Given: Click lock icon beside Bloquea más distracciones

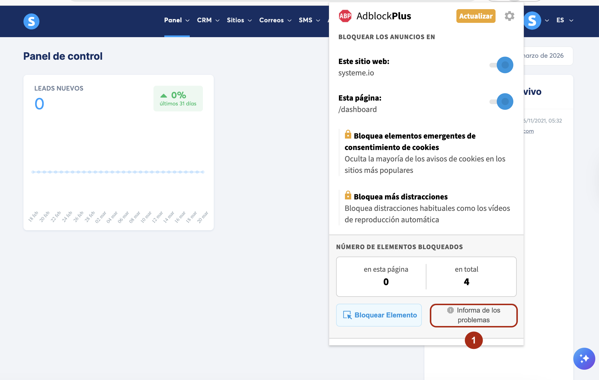Looking at the screenshot, I should (x=348, y=195).
